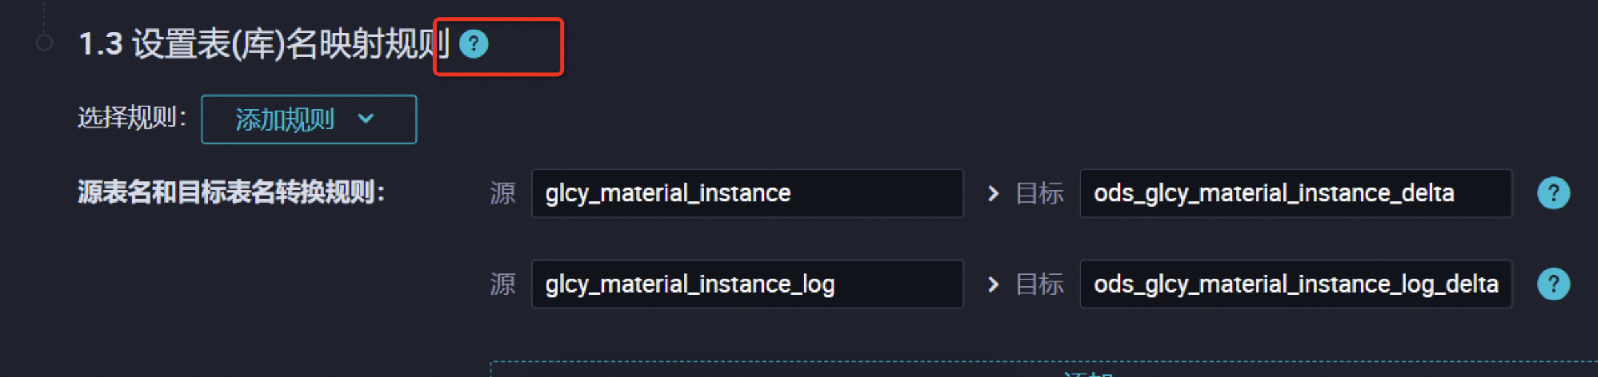Click help icon beside section 1.3 title
The image size is (1598, 377).
[473, 44]
